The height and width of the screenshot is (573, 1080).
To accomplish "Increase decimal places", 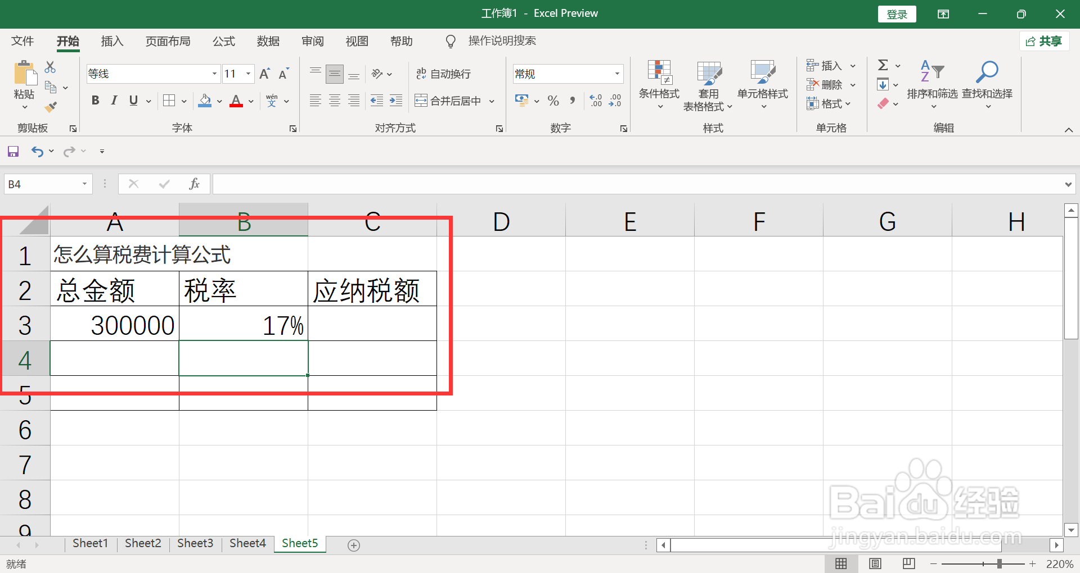I will coord(596,101).
